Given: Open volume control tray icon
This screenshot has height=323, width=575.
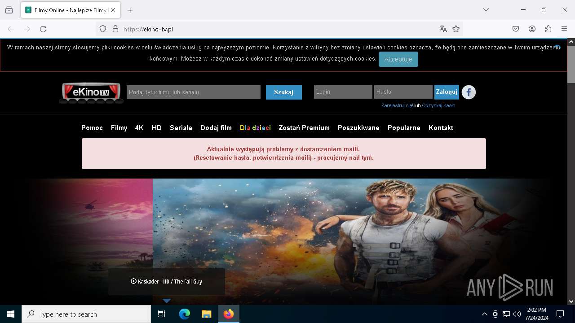Looking at the screenshot, I should (x=517, y=314).
